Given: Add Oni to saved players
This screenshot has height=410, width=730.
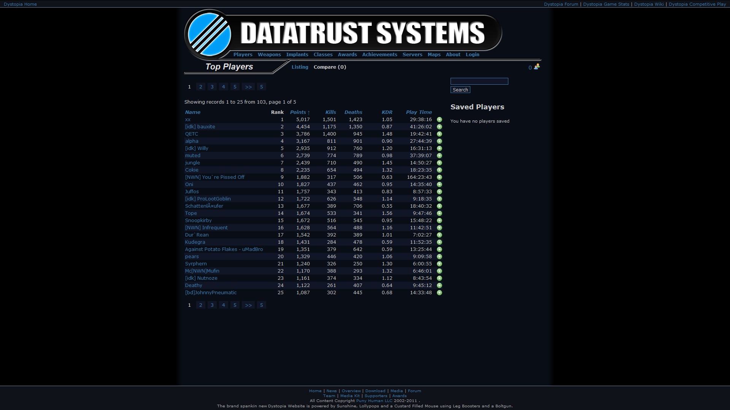Looking at the screenshot, I should (439, 184).
